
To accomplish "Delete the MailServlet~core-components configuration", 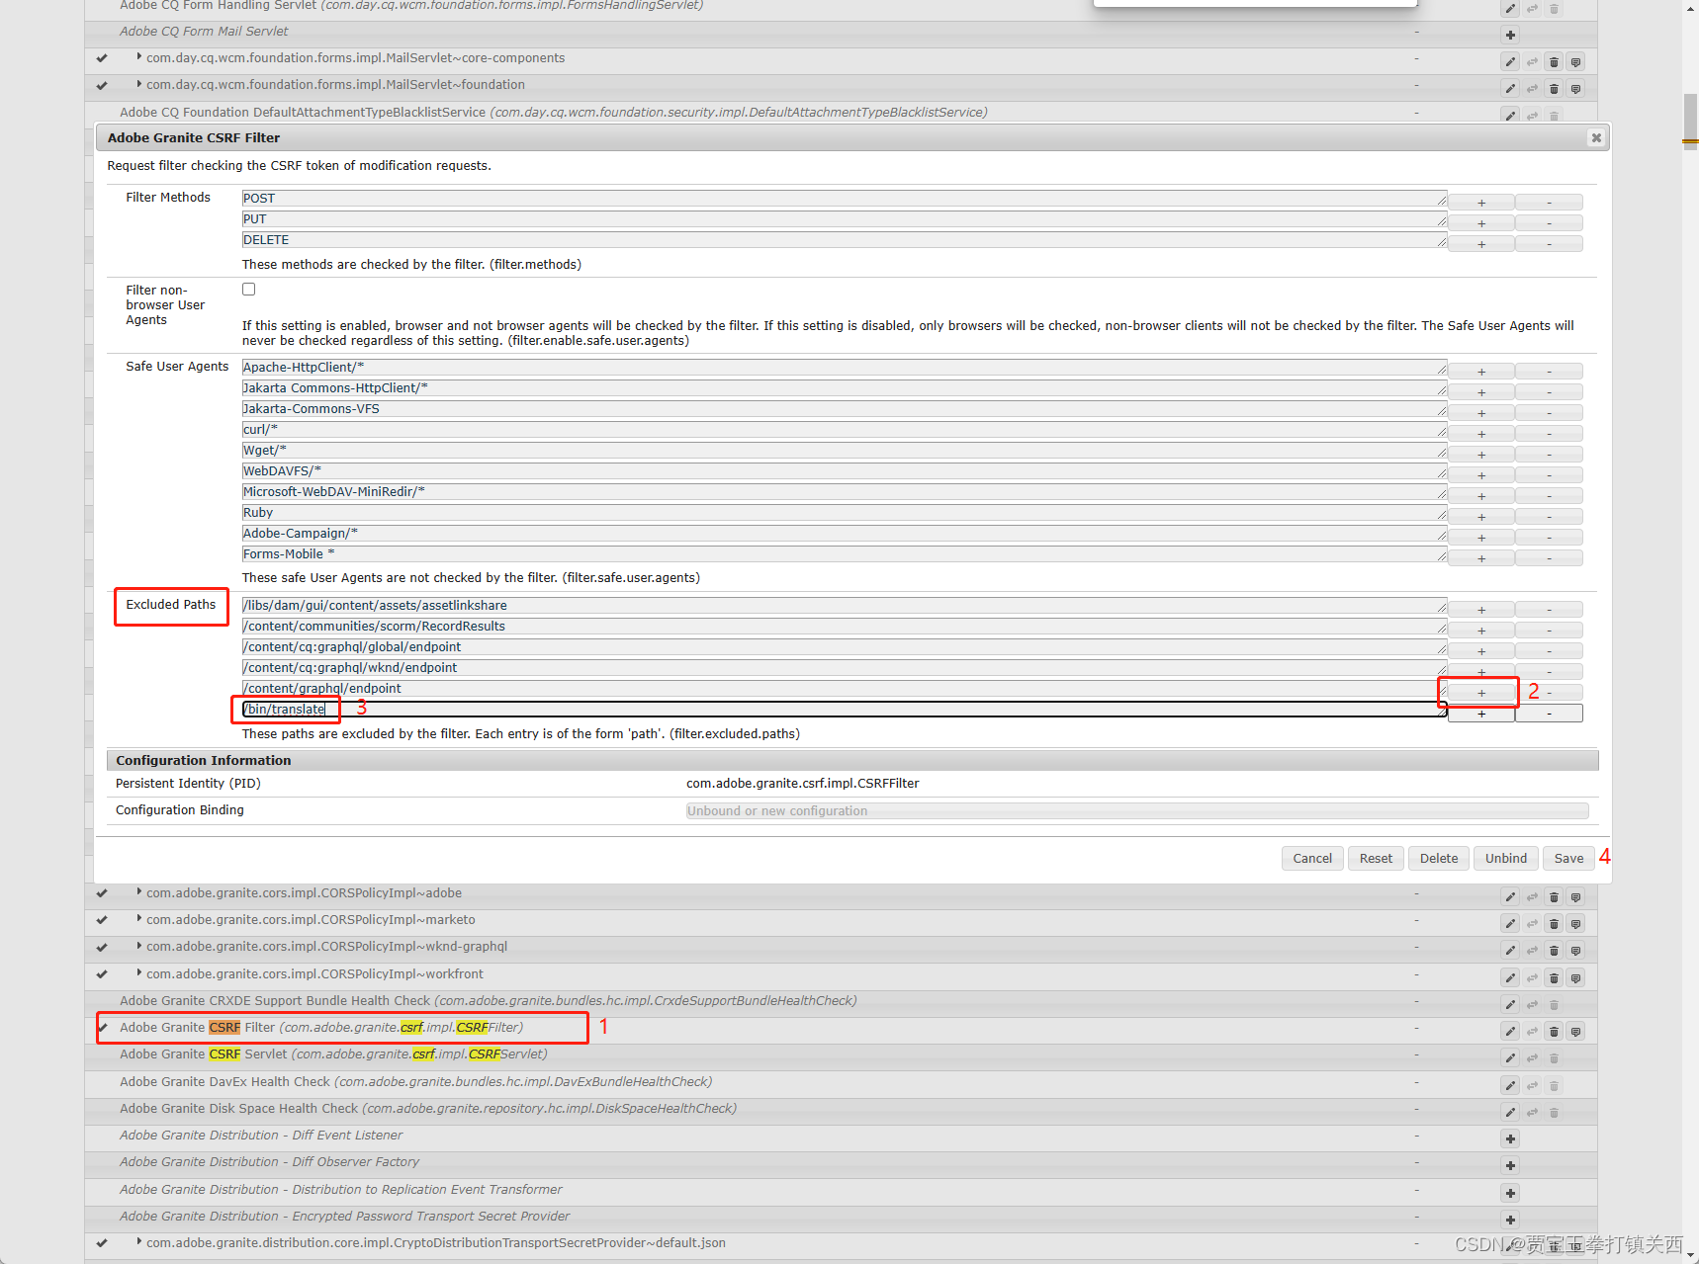I will (x=1554, y=62).
